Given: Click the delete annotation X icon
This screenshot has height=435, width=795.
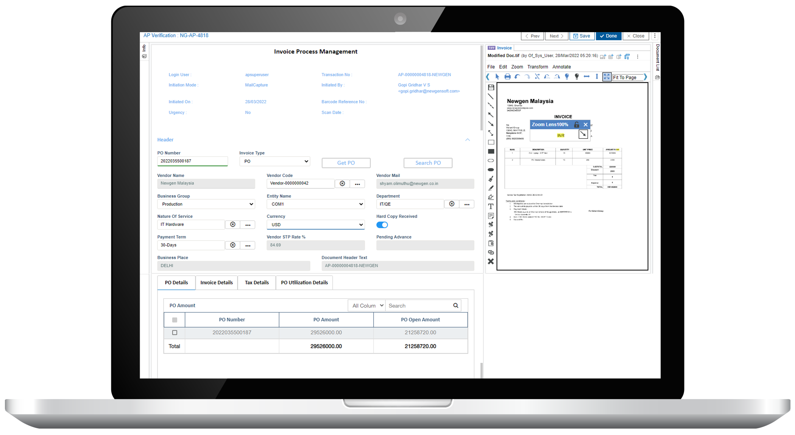Looking at the screenshot, I should coord(491,261).
